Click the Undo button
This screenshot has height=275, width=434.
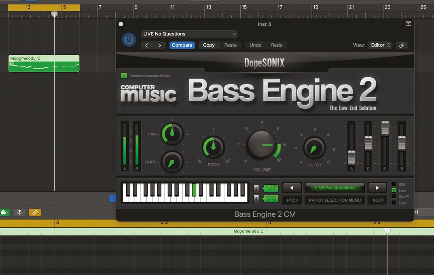(x=256, y=45)
